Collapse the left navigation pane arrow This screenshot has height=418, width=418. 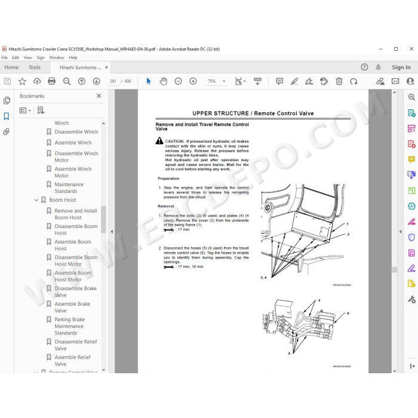[112, 232]
